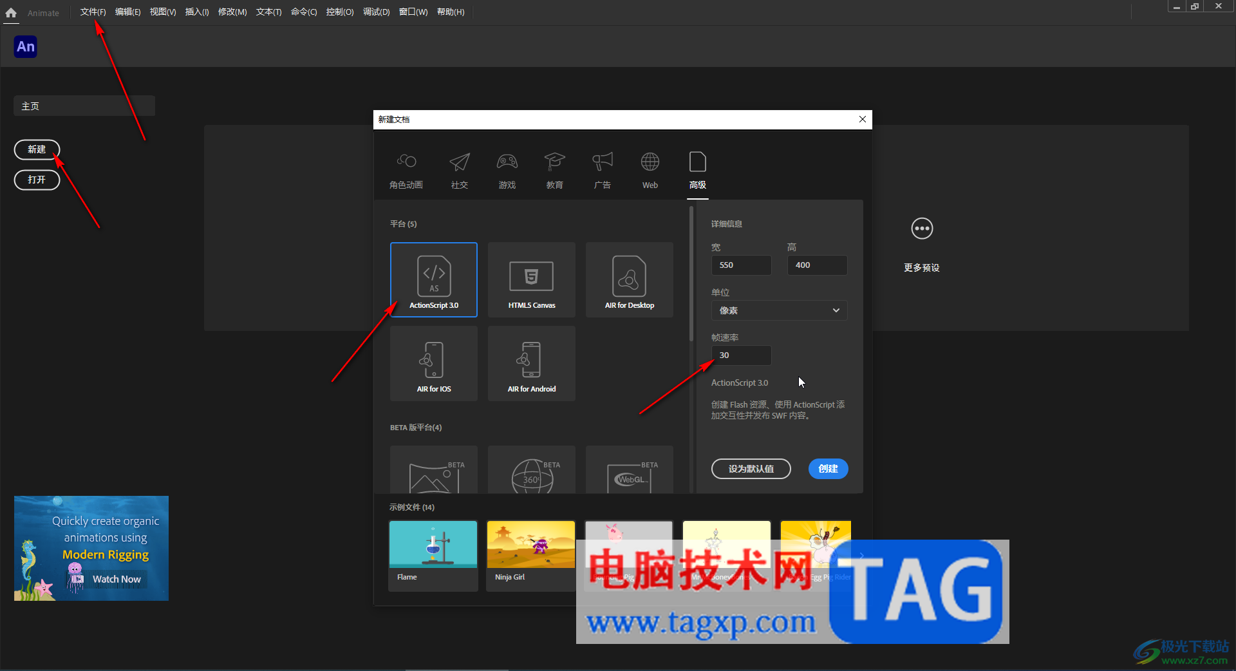The width and height of the screenshot is (1236, 671).
Task: Open the 编辑(E) menu
Action: 127,12
